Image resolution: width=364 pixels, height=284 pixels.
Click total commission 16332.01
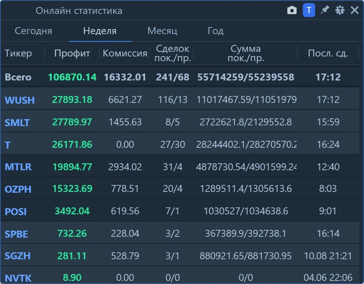(125, 77)
